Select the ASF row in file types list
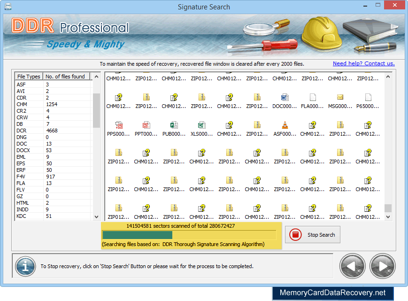 coord(54,85)
